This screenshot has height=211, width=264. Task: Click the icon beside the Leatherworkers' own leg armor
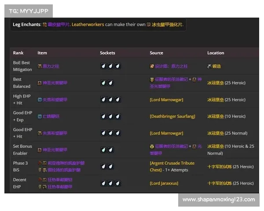(x=149, y=25)
